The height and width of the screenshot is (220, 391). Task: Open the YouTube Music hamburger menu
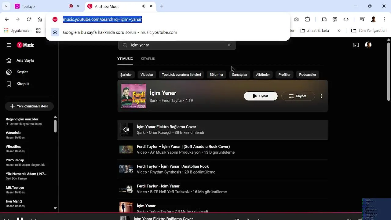tap(9, 45)
